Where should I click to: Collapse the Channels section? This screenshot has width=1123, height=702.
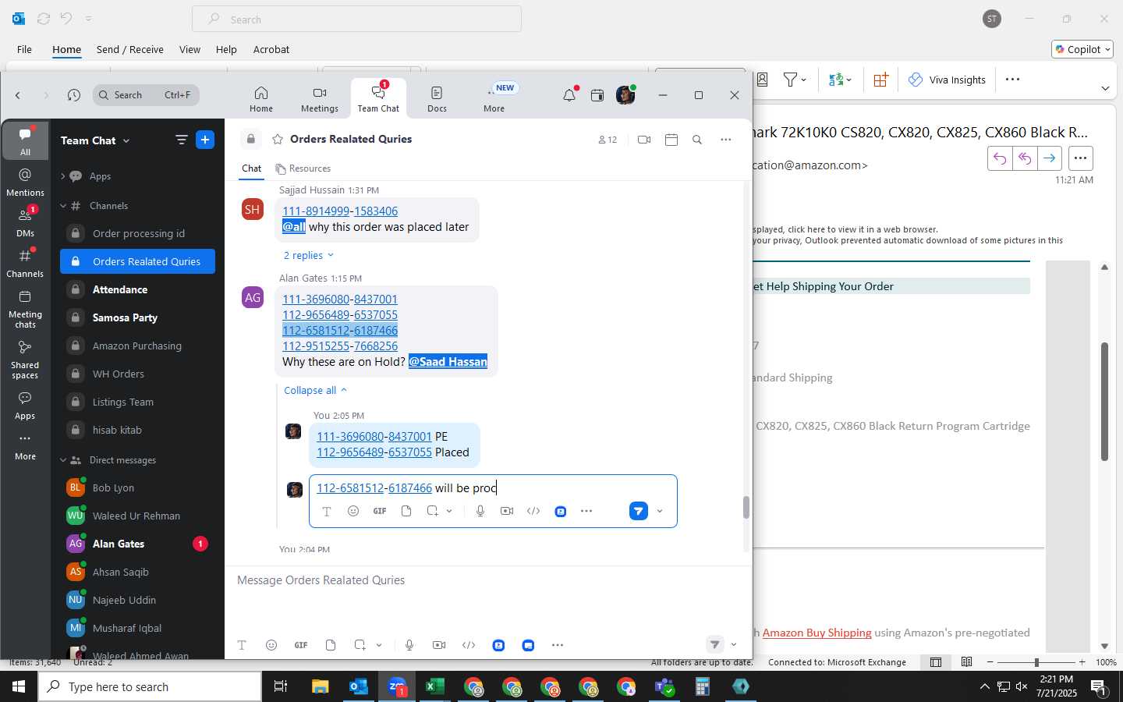click(x=63, y=206)
